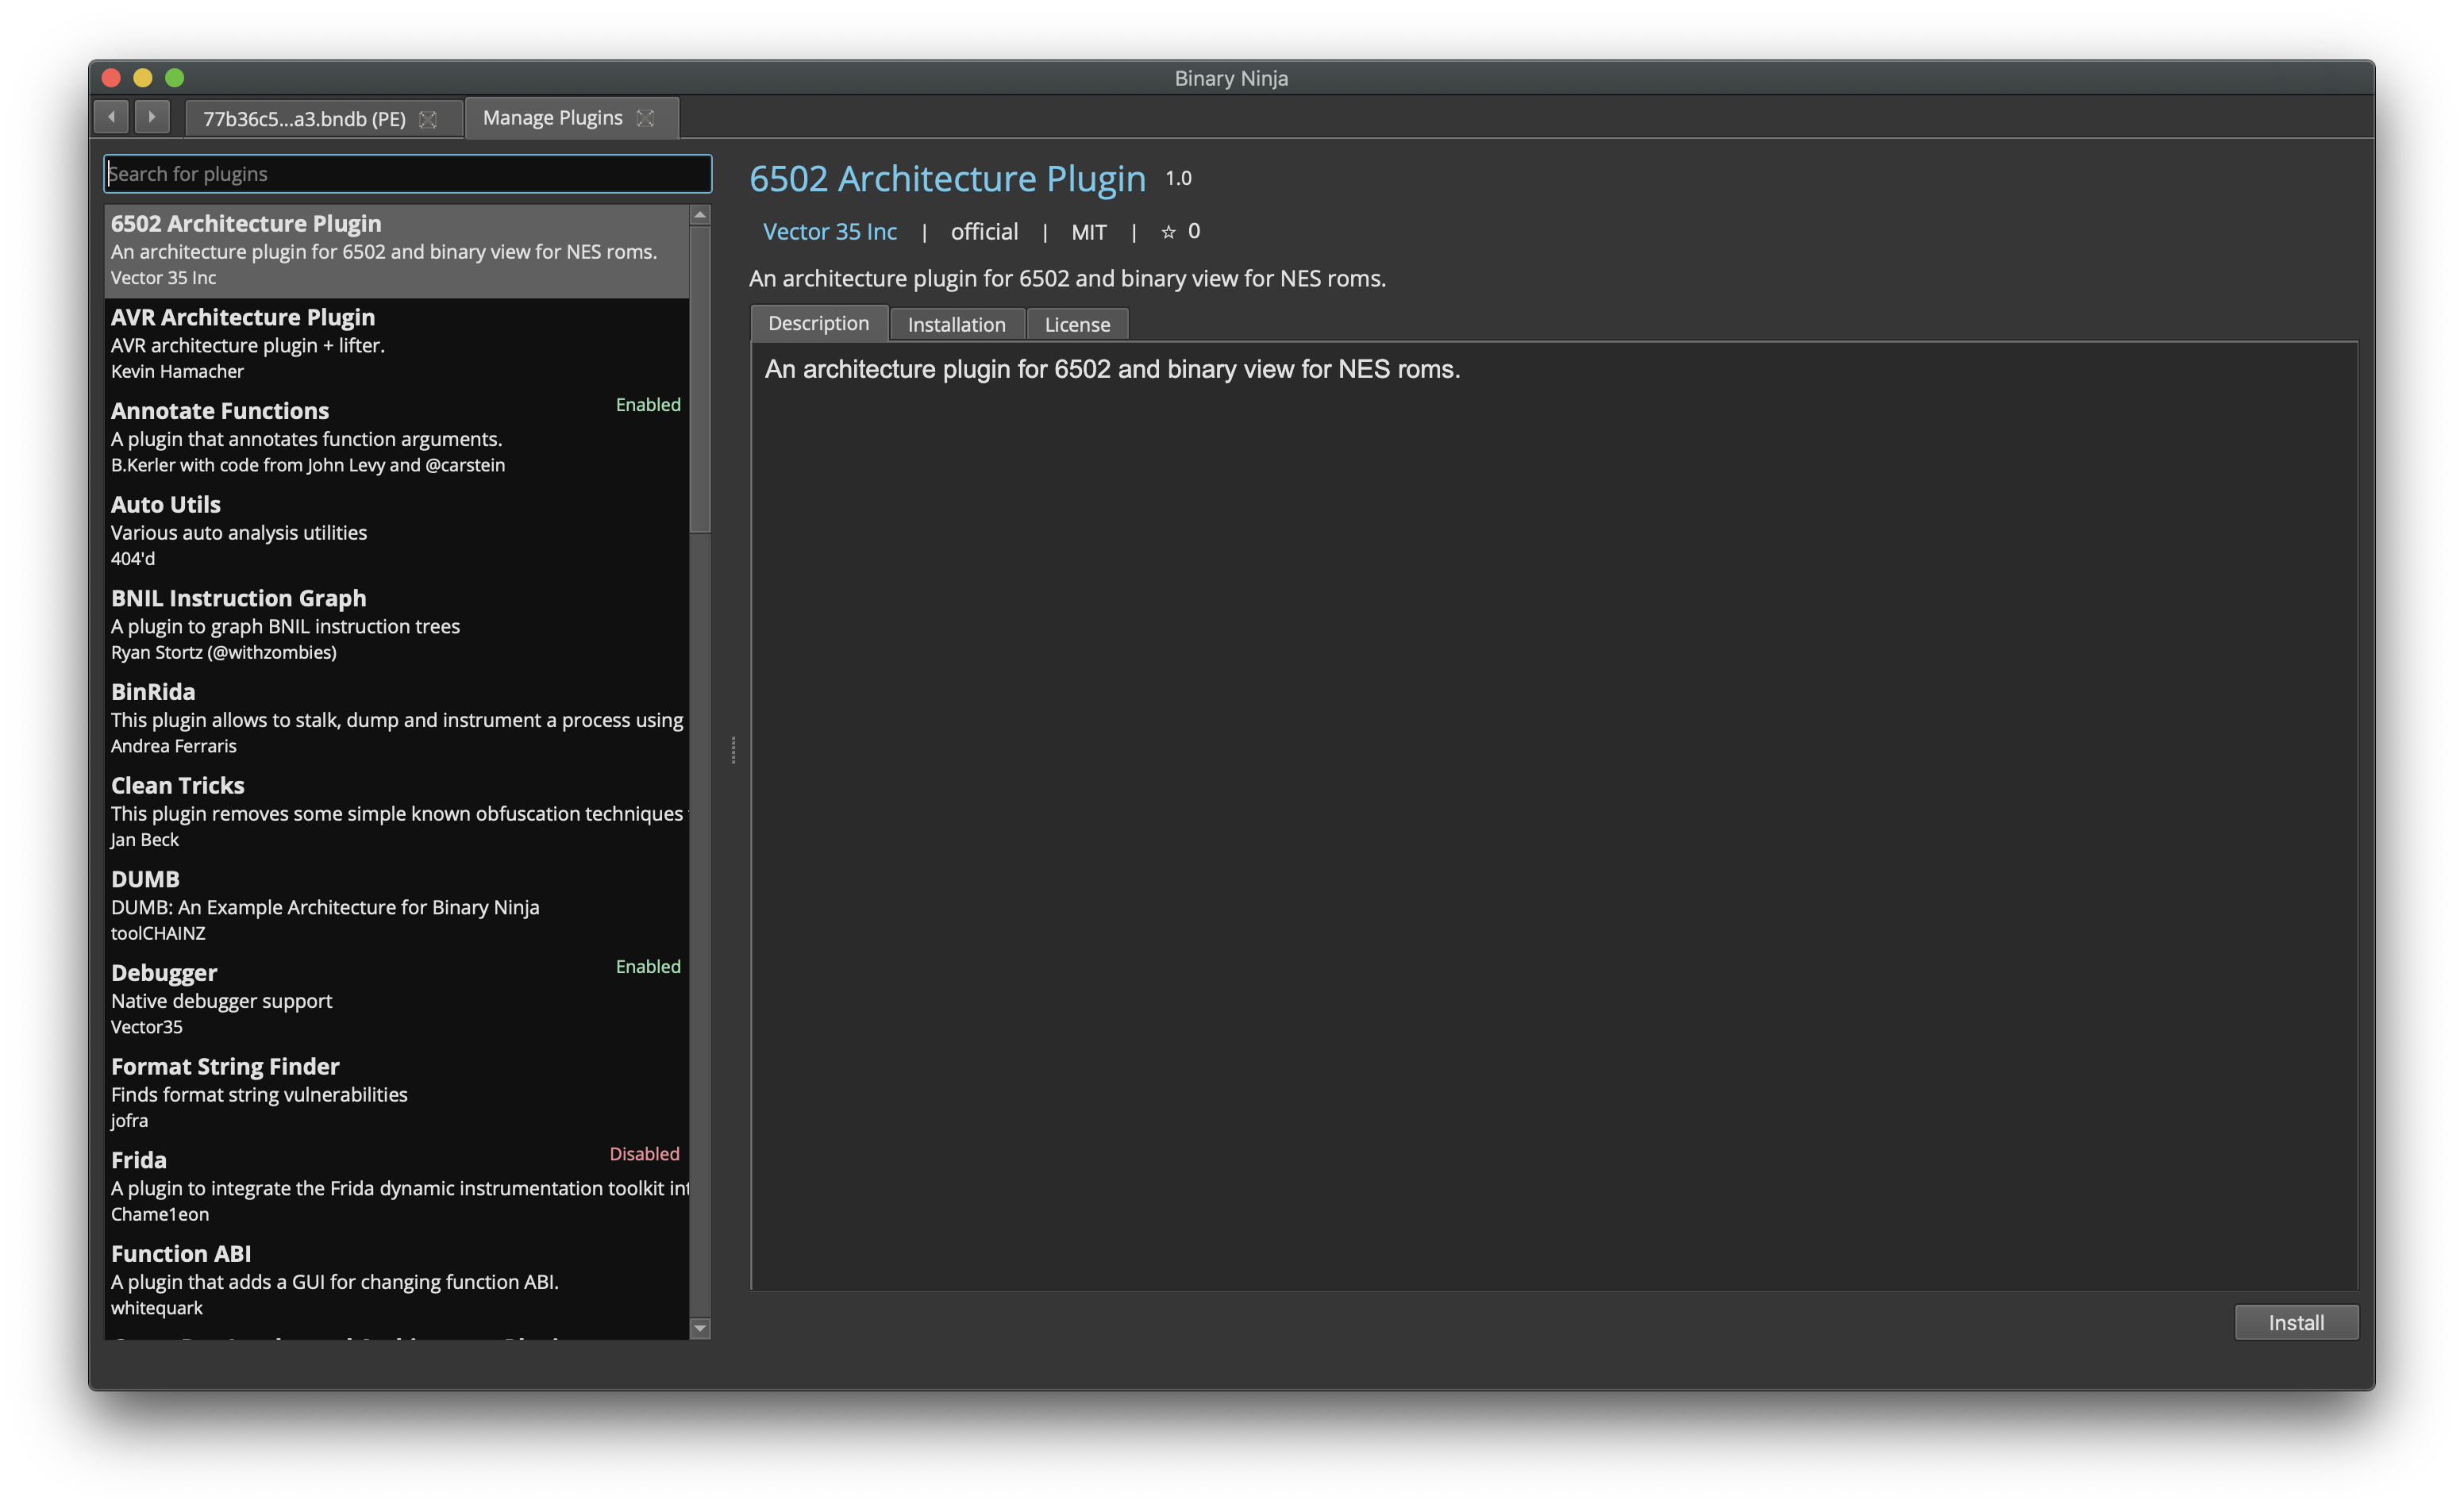Click the version number 1.0
The width and height of the screenshot is (2464, 1508).
pyautogui.click(x=1178, y=178)
